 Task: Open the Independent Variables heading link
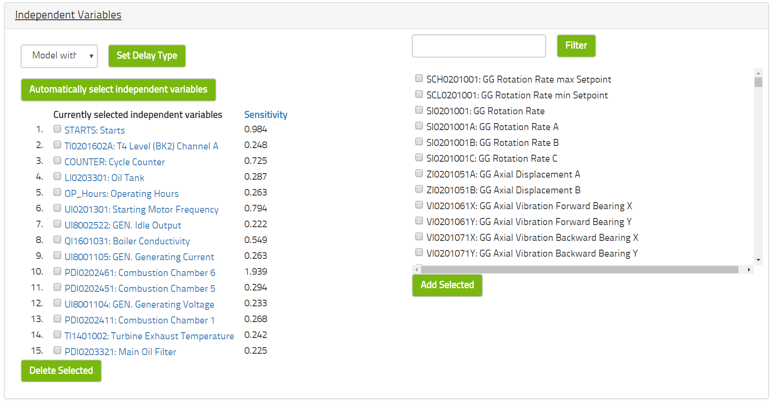click(x=68, y=15)
